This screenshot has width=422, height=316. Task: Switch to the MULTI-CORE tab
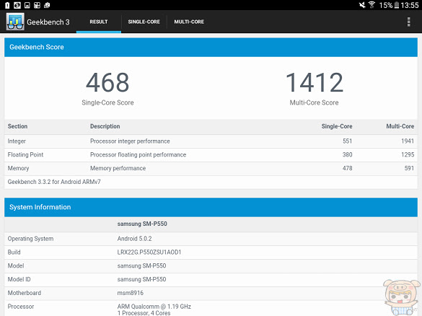pyautogui.click(x=189, y=22)
